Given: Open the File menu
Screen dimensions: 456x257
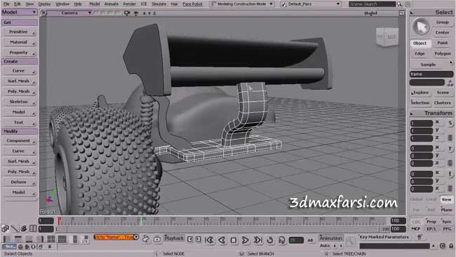Looking at the screenshot, I should coord(6,4).
